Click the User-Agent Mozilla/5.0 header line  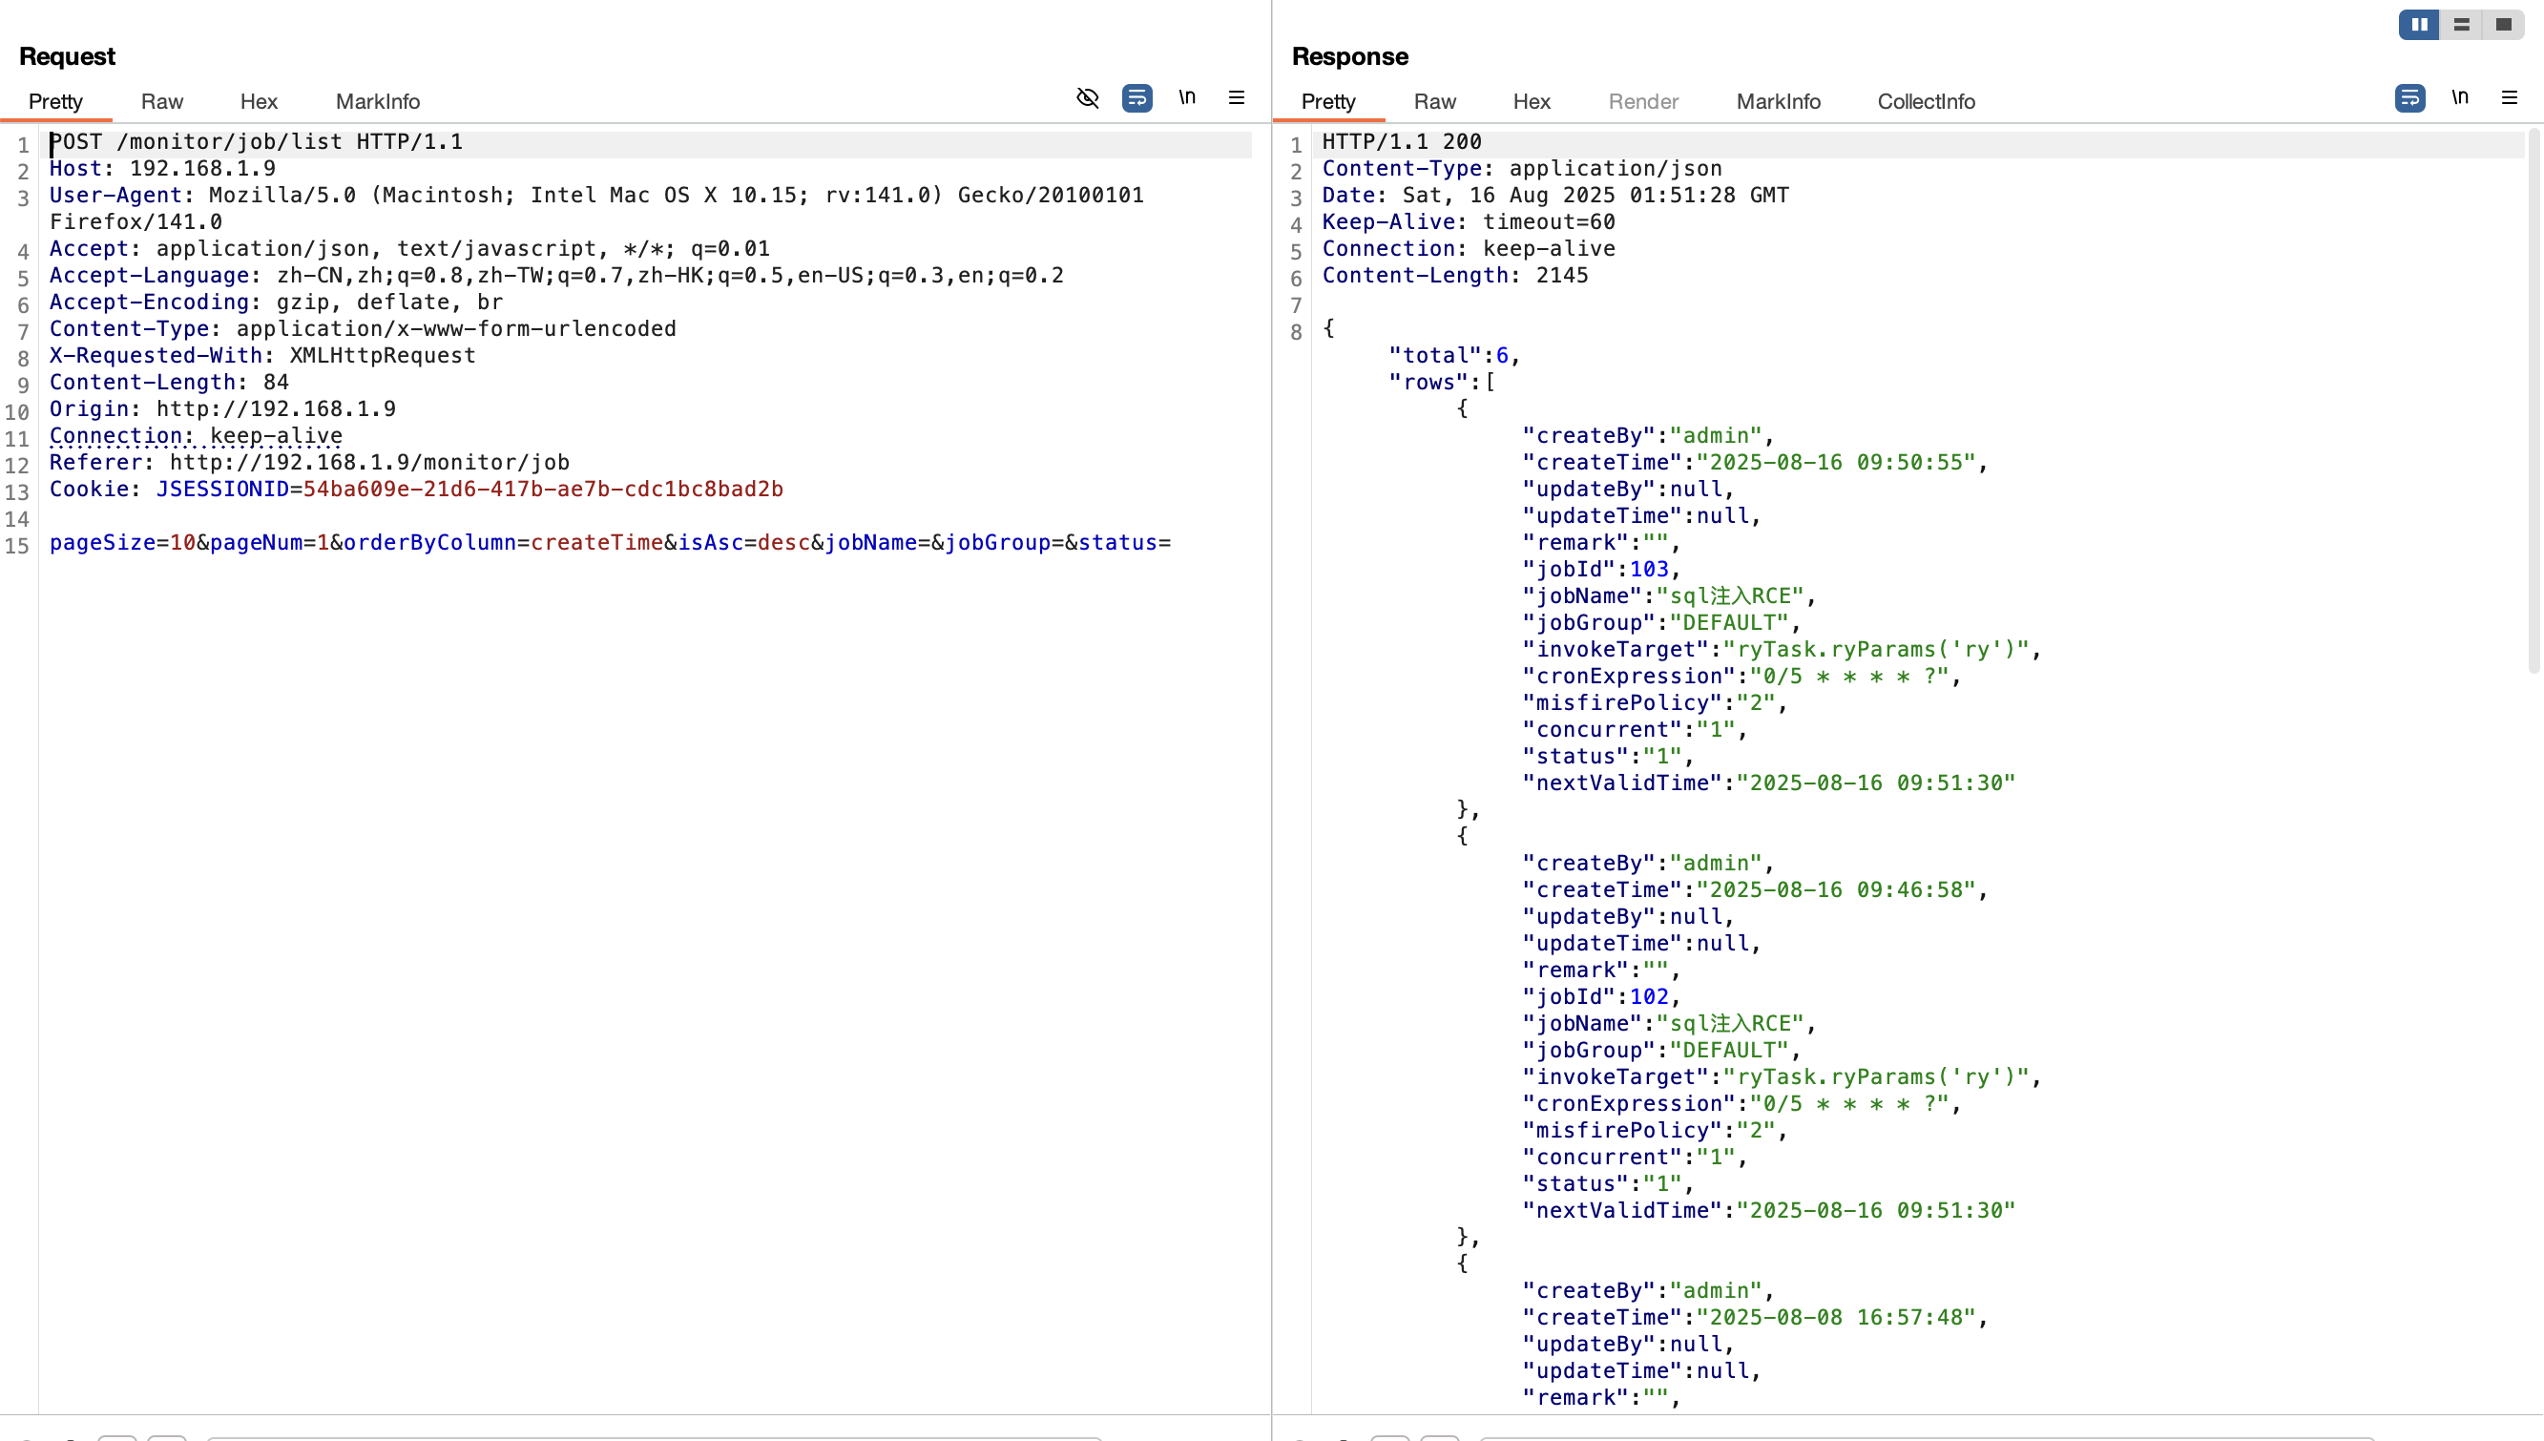coord(596,209)
